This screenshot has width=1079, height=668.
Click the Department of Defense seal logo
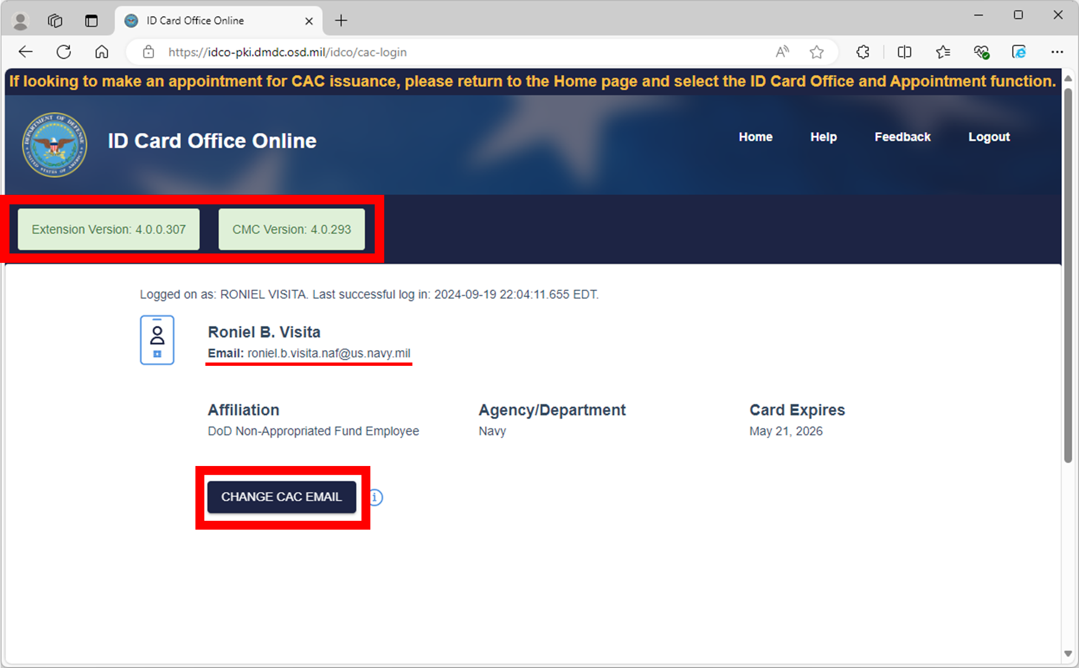click(55, 144)
